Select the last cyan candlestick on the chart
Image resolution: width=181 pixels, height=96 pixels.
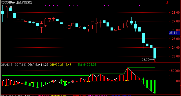coord(155,53)
